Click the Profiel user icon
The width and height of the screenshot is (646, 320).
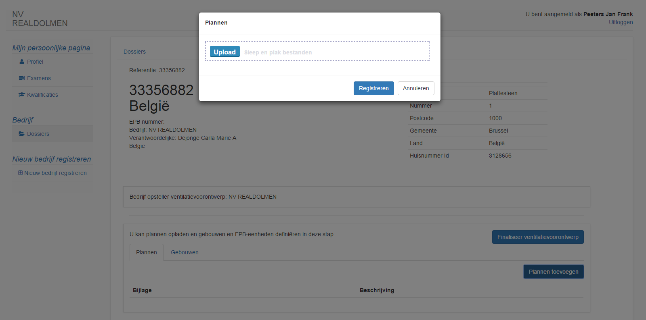click(x=22, y=62)
